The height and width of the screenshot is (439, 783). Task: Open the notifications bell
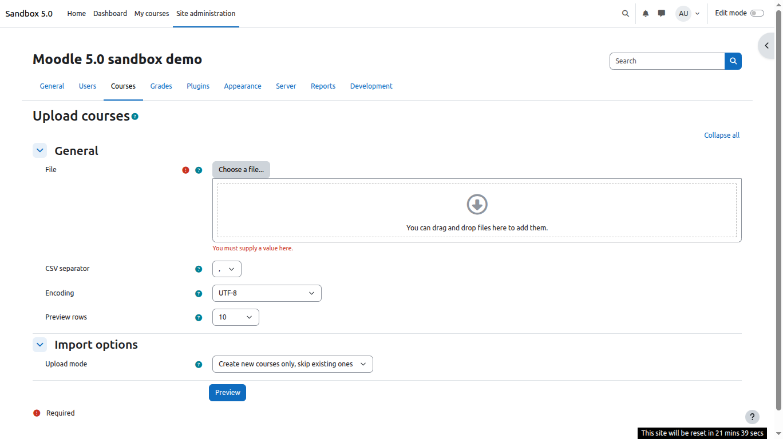coord(646,13)
